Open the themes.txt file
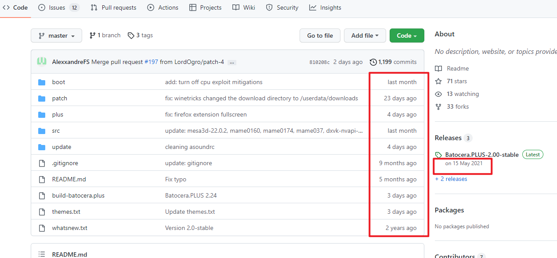 [x=66, y=212]
